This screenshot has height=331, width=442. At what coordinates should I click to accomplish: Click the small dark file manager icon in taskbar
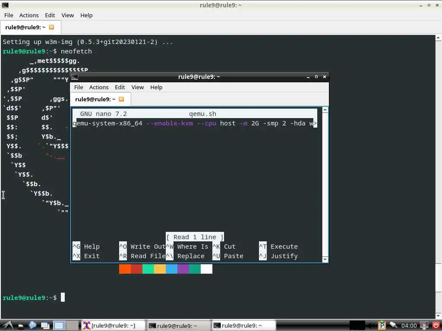coord(21,326)
